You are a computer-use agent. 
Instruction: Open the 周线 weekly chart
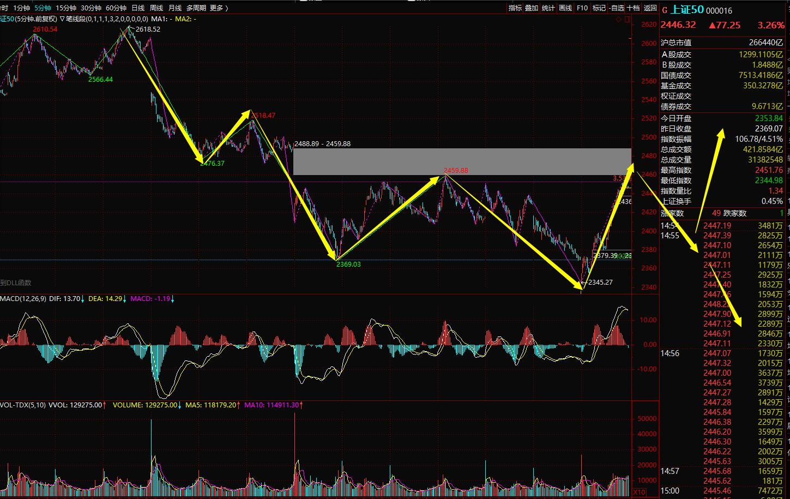click(156, 8)
